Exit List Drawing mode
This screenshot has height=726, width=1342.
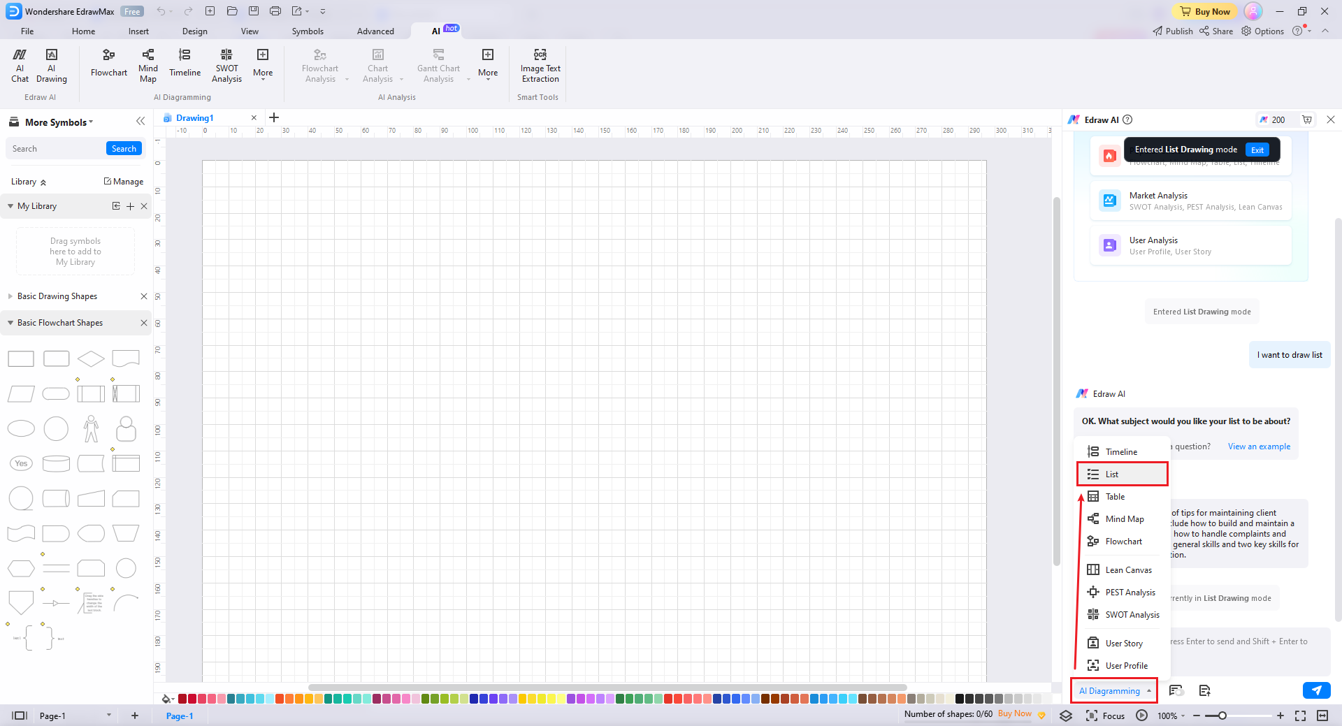click(x=1257, y=150)
